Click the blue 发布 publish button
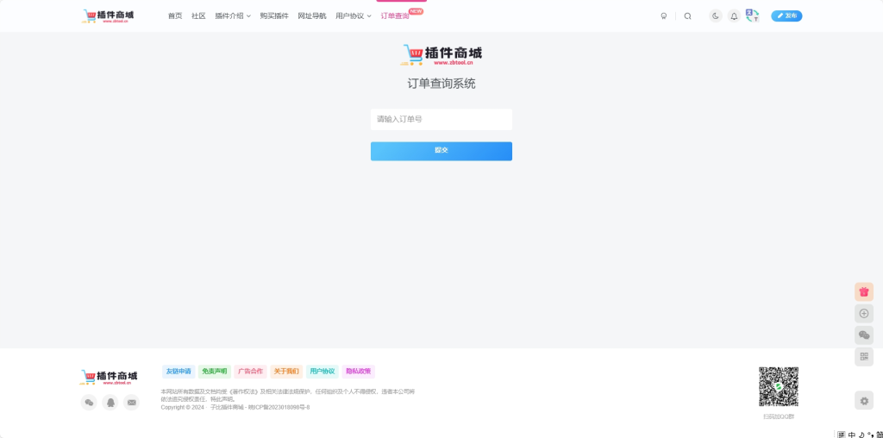This screenshot has height=438, width=883. click(786, 16)
